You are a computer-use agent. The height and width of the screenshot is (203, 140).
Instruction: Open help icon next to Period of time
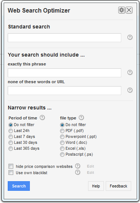42,118
